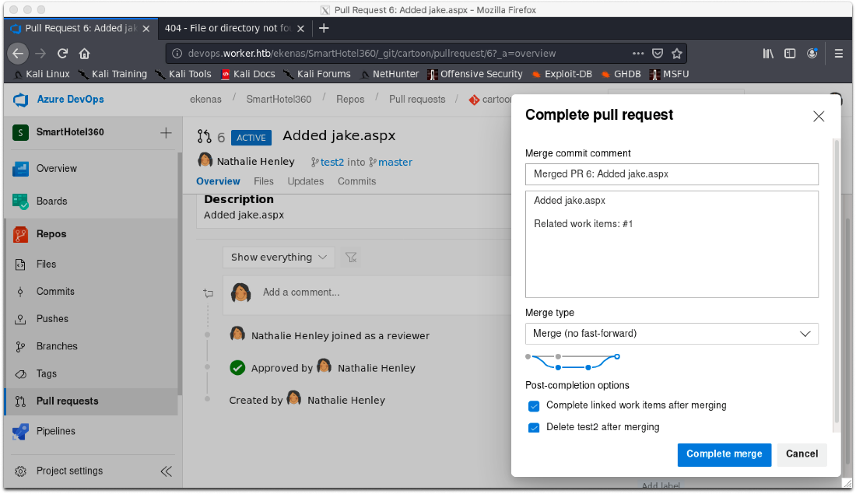The height and width of the screenshot is (494, 856).
Task: Open the test2 source branch link
Action: point(332,162)
